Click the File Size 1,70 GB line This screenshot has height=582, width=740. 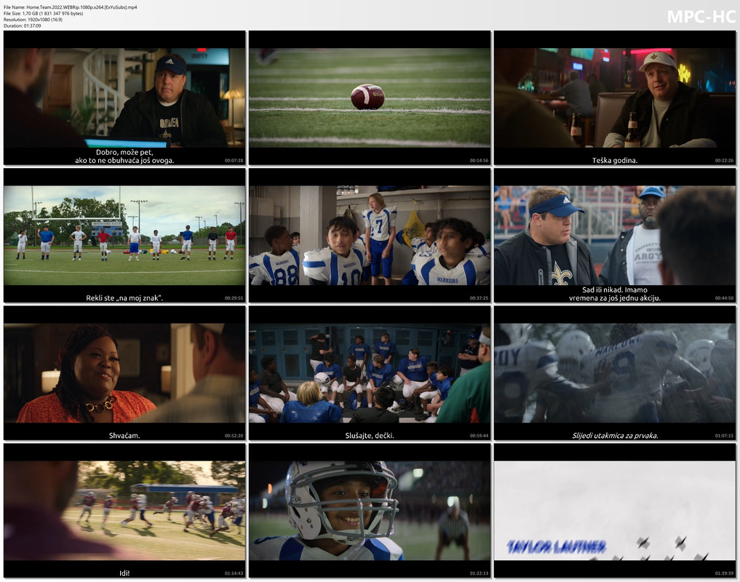pos(44,14)
